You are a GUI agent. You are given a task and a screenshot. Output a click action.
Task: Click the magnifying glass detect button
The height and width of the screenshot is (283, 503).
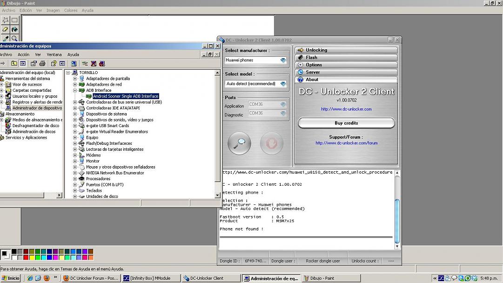239,143
